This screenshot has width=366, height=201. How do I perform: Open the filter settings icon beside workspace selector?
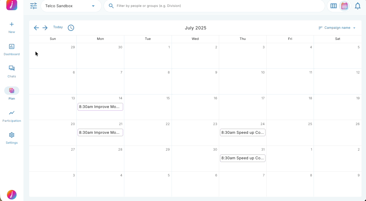pos(33,6)
